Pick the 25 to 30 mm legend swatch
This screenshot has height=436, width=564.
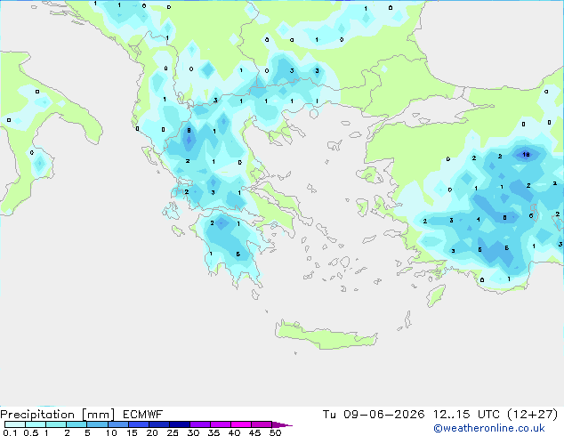(x=179, y=424)
